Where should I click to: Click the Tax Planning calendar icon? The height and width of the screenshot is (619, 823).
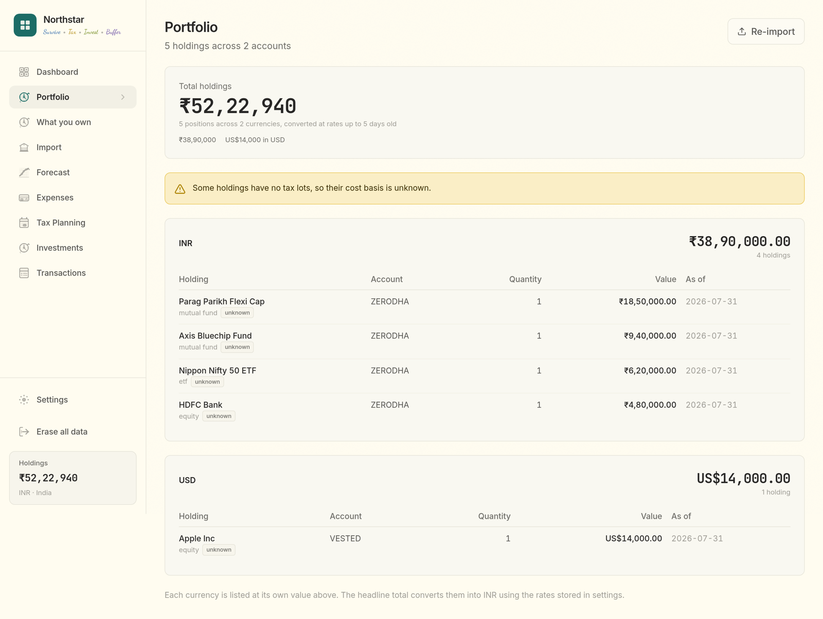pyautogui.click(x=24, y=223)
